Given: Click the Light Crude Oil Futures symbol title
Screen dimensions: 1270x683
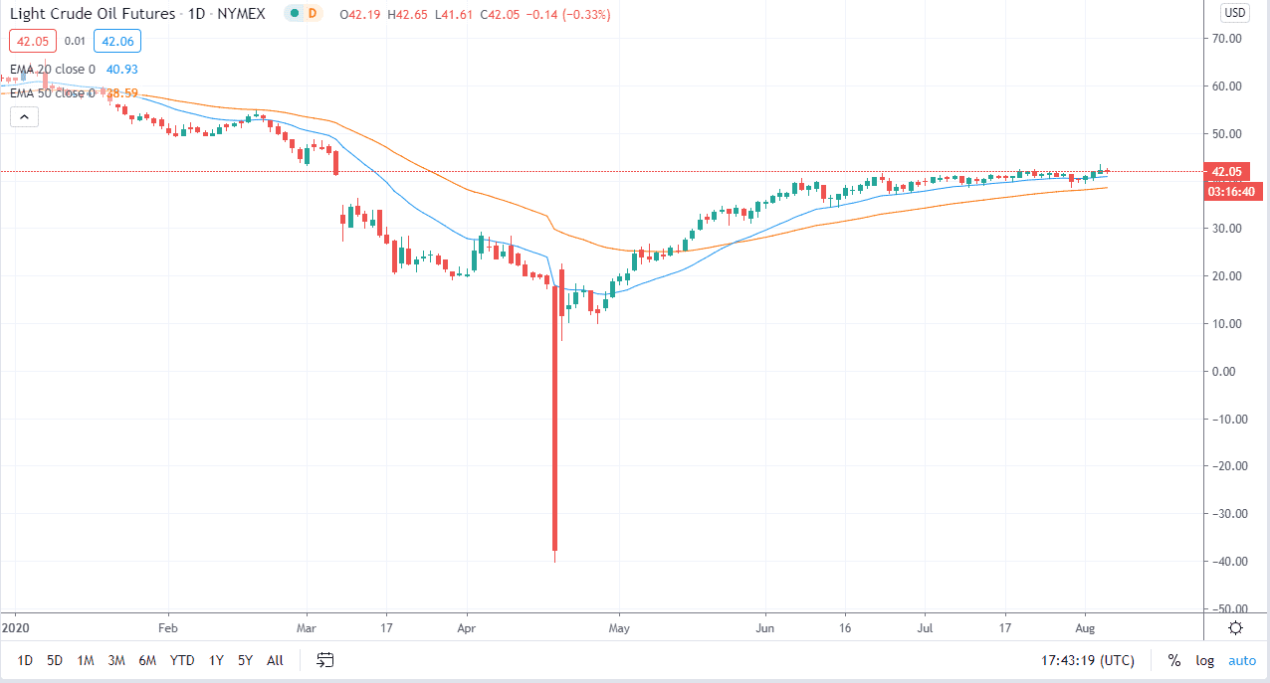Looking at the screenshot, I should pos(90,14).
